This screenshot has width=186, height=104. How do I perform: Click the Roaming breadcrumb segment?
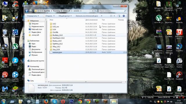(x=56, y=11)
